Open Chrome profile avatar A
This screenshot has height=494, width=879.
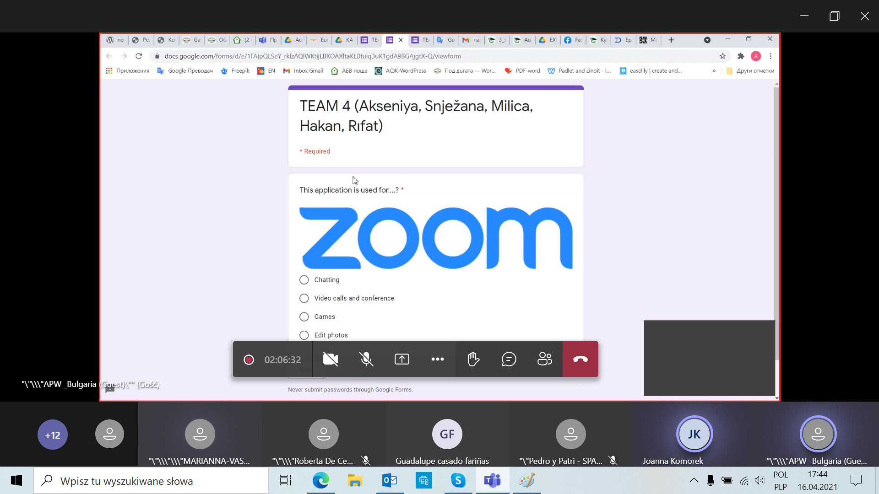click(756, 56)
